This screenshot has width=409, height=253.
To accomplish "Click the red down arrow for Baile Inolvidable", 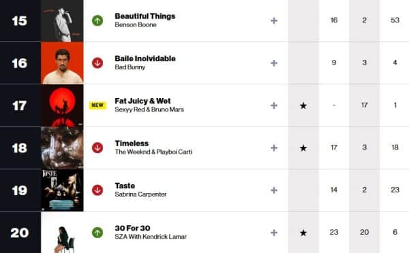I will [x=97, y=63].
